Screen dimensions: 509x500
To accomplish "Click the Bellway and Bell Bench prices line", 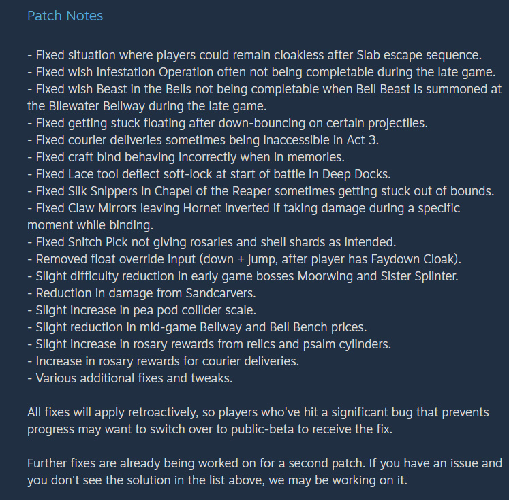I will pyautogui.click(x=197, y=327).
